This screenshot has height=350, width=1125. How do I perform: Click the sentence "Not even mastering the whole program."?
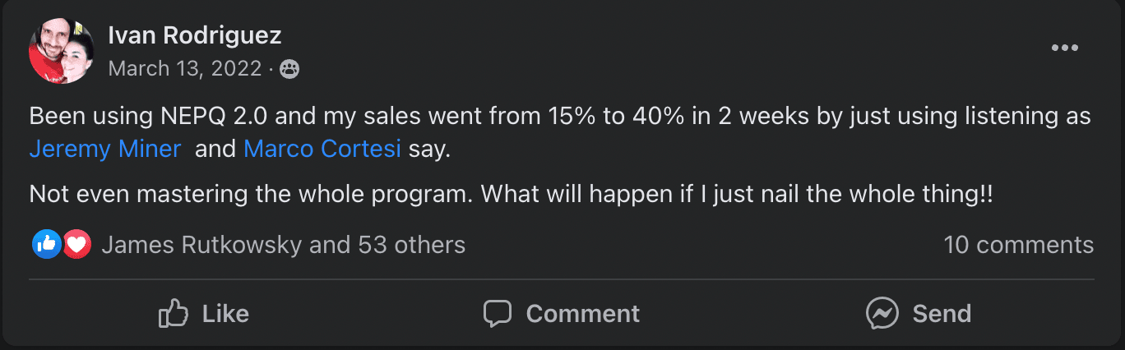pyautogui.click(x=251, y=196)
